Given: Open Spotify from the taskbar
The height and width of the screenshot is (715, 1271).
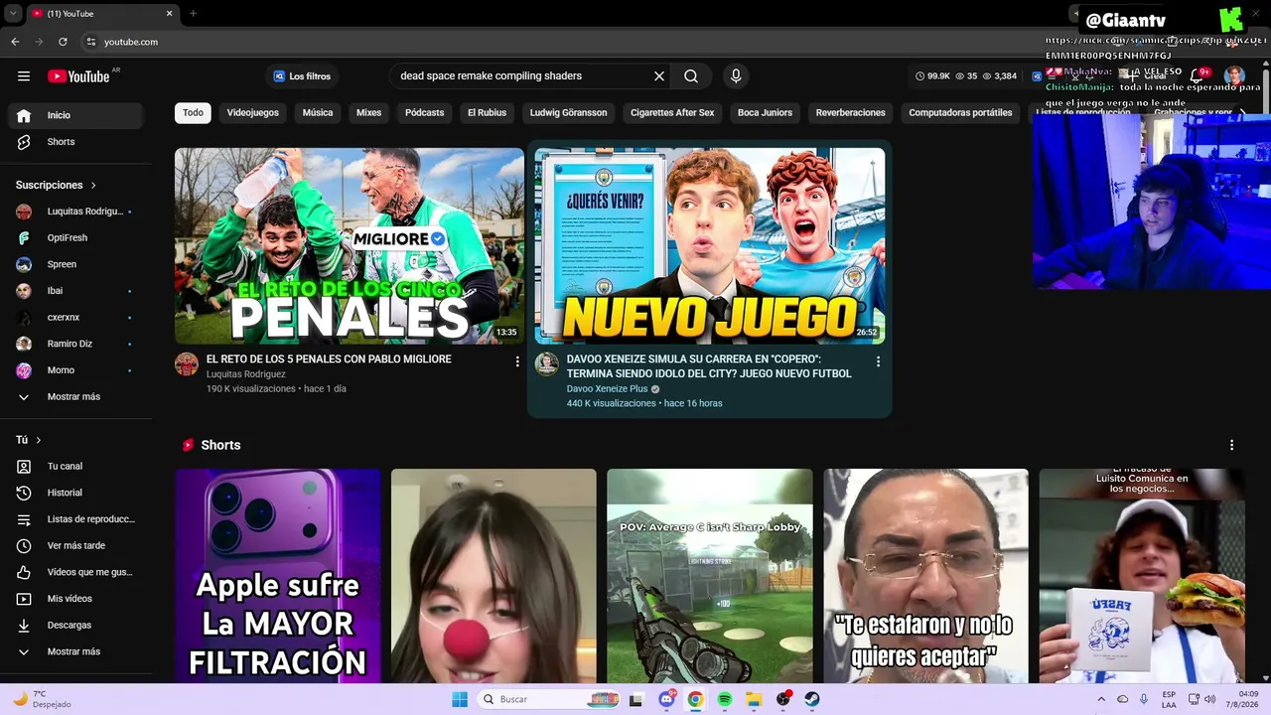Looking at the screenshot, I should click(x=725, y=699).
